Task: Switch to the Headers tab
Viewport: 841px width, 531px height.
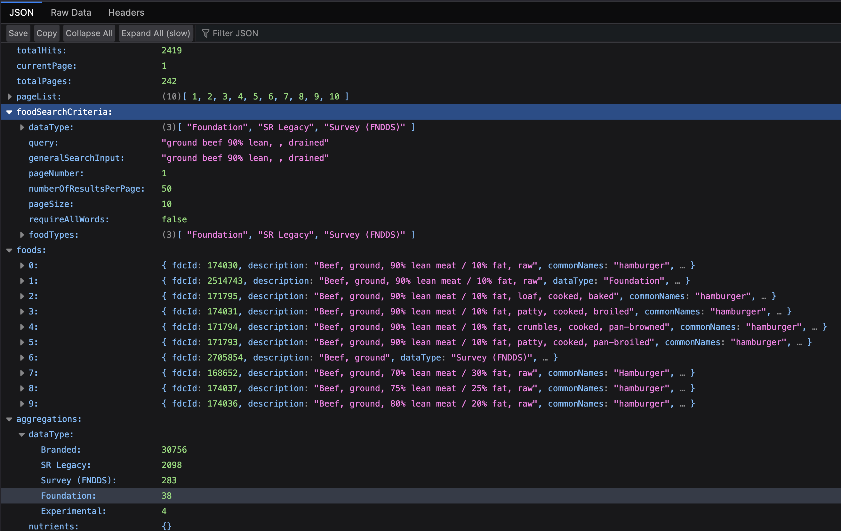Action: (126, 12)
